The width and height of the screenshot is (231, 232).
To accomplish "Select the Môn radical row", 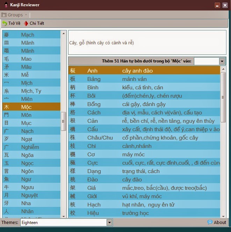I will (x=31, y=115).
